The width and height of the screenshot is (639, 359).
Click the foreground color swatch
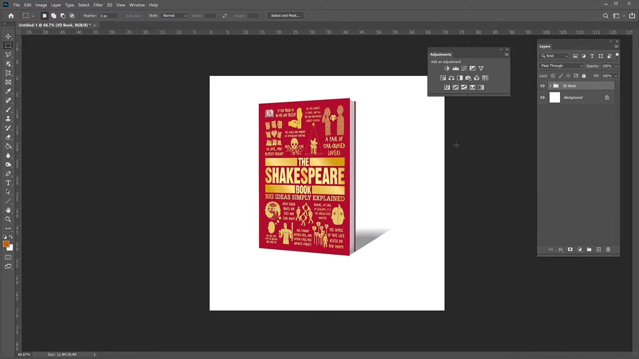coord(6,243)
